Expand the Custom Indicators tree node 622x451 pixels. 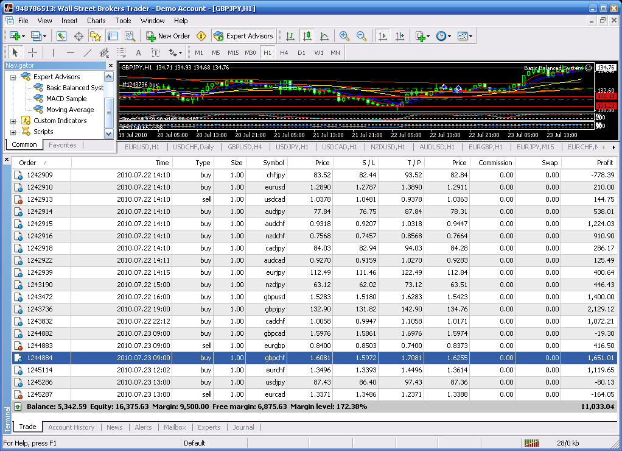13,121
